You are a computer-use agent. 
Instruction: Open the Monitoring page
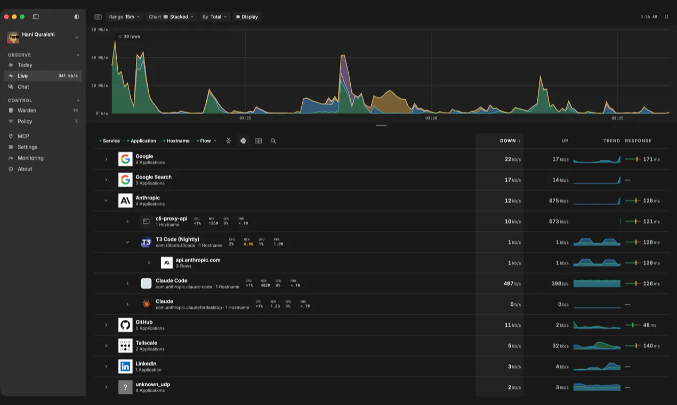click(x=43, y=158)
